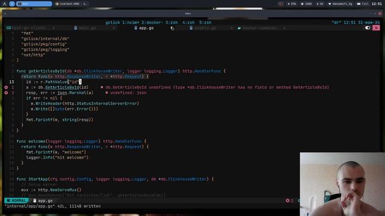The height and width of the screenshot is (216, 385).
Task: Select the app.go buffer tab
Action: (146, 28)
